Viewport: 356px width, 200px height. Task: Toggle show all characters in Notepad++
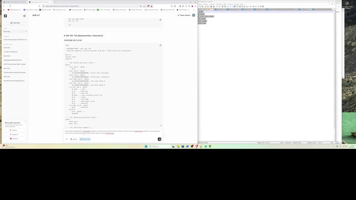(230, 6)
